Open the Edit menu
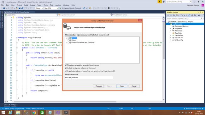 coord(8,5)
